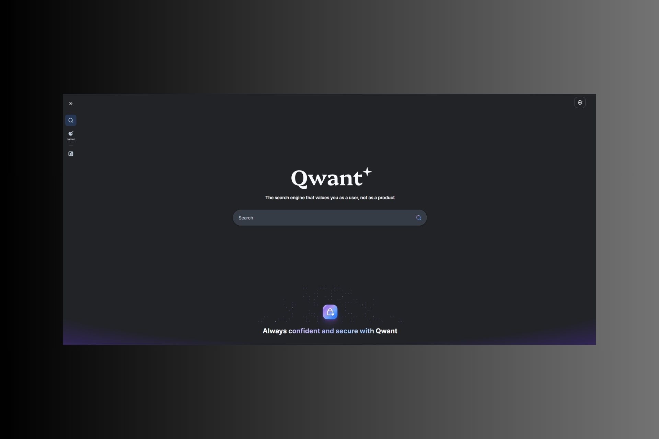Image resolution: width=659 pixels, height=439 pixels.
Task: Click the magnifier icon inside the search bar
Action: 418,217
